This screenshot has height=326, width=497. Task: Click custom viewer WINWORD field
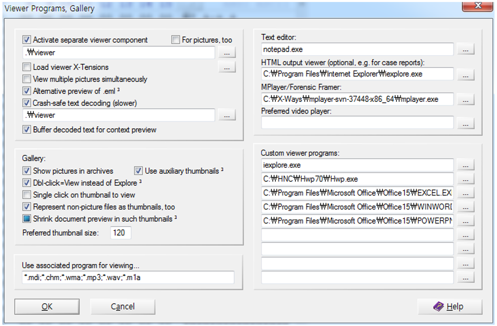coord(357,207)
